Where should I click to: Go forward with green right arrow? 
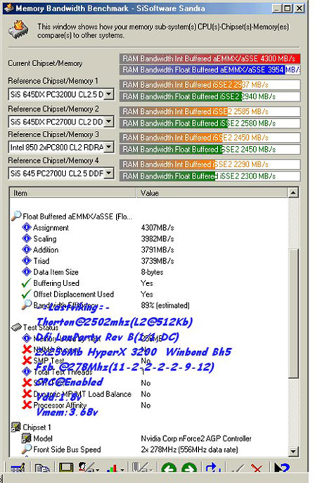point(189,468)
